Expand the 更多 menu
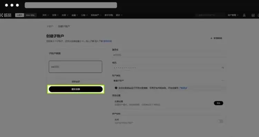Viewport: 259px width, 137px height. tap(119, 15)
